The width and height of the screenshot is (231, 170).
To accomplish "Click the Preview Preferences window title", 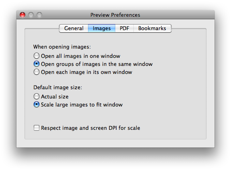I will (x=115, y=15).
